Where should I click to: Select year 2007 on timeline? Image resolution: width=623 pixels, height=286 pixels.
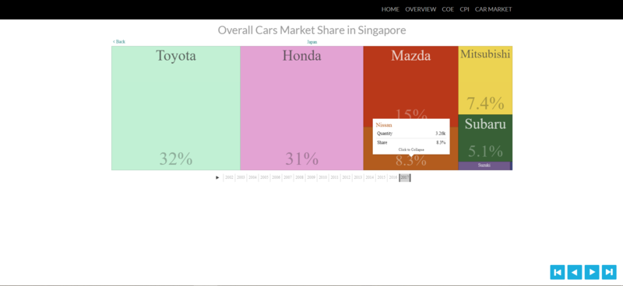click(287, 177)
